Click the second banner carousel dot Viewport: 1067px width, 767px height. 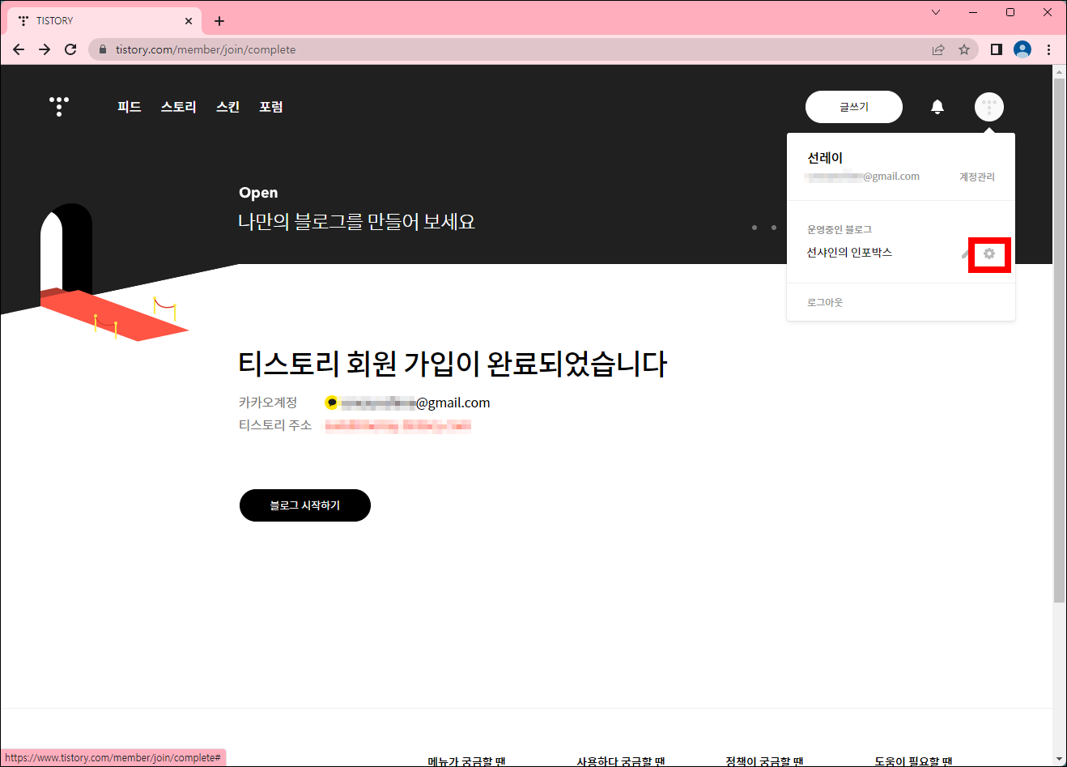click(x=774, y=228)
